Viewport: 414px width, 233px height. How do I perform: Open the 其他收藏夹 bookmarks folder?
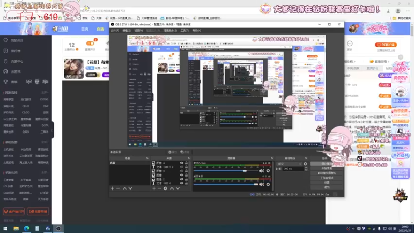[x=402, y=18]
